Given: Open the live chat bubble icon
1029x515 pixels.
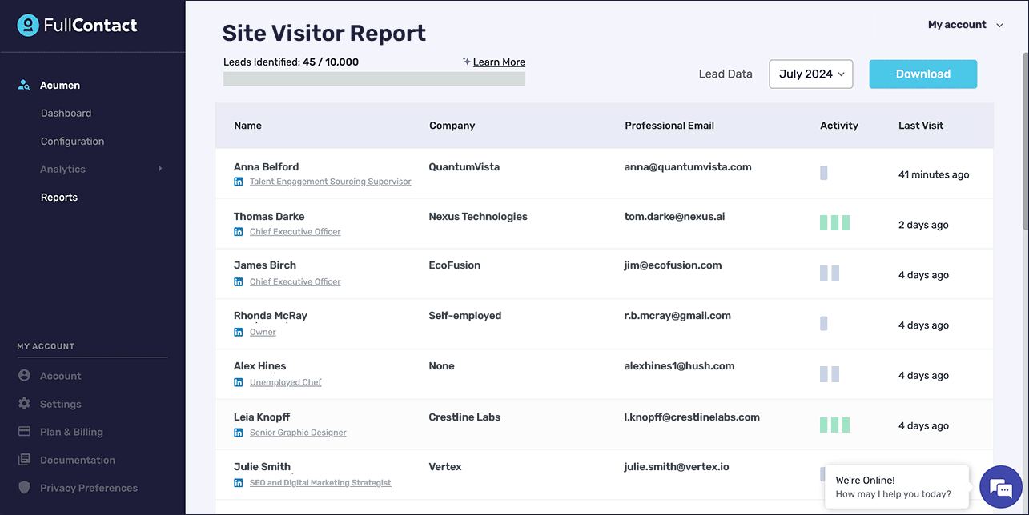Looking at the screenshot, I should pyautogui.click(x=1001, y=487).
